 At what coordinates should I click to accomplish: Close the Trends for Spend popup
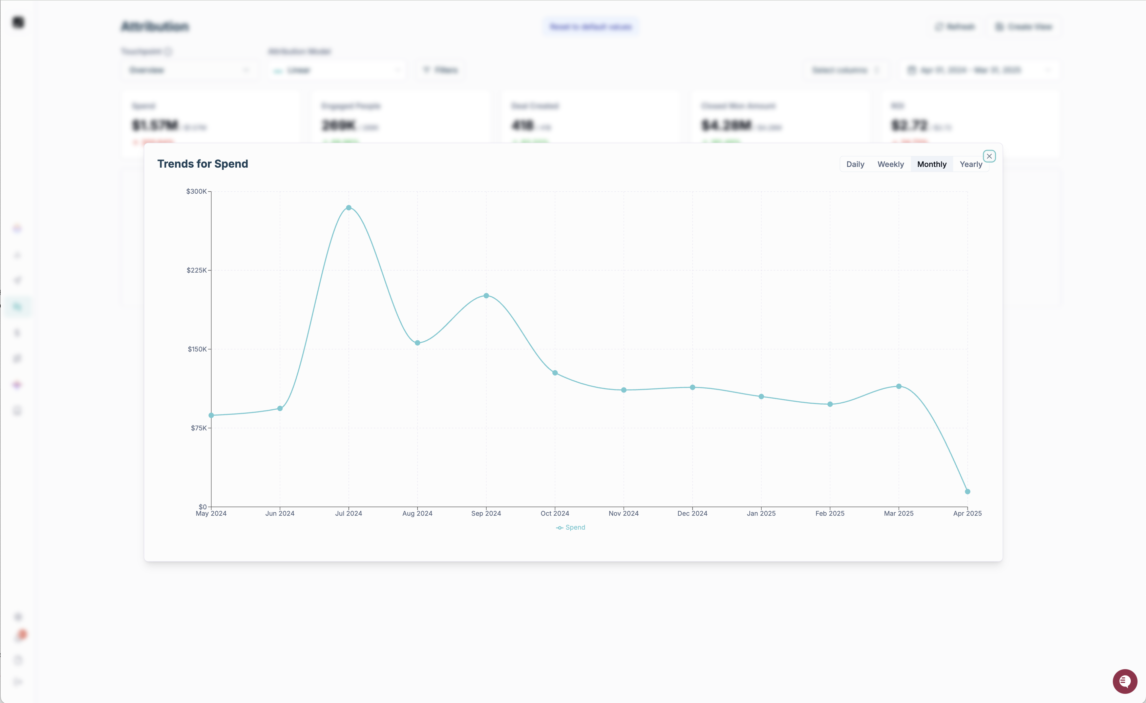(989, 156)
